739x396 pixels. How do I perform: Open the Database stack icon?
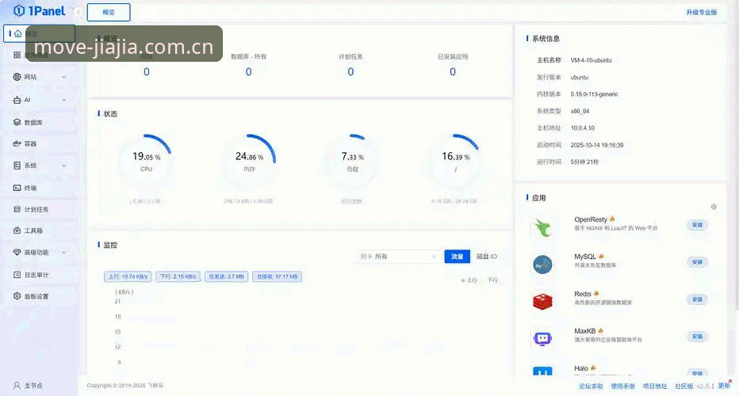pos(17,123)
